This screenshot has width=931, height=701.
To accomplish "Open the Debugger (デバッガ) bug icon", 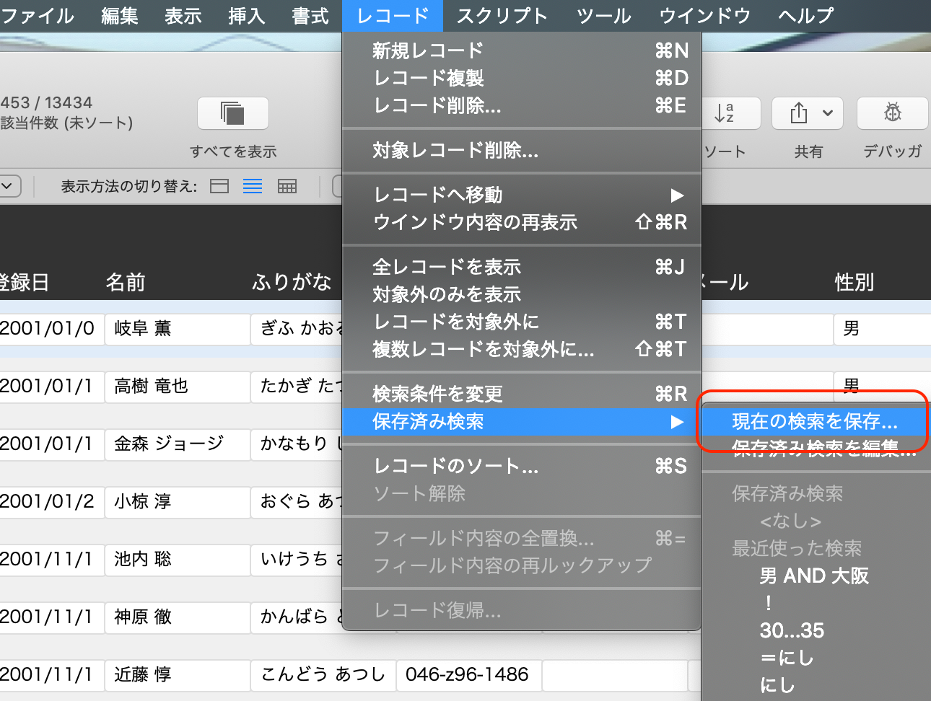I will click(x=892, y=113).
